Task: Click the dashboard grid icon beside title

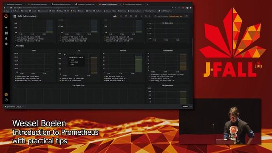Action: (15, 16)
